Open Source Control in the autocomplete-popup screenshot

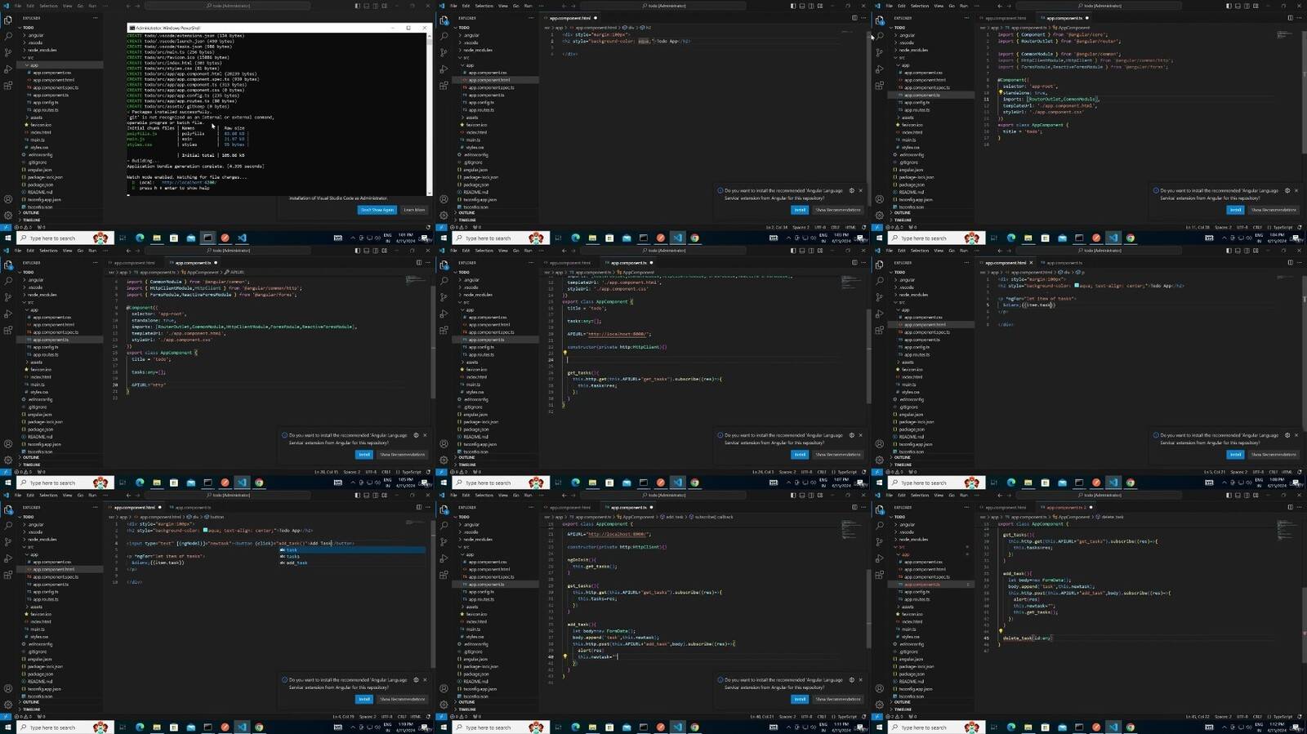pos(8,542)
